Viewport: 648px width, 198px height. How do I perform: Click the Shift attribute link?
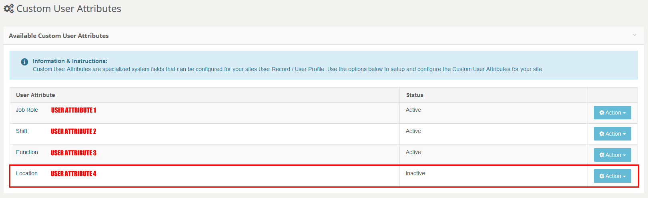click(x=22, y=131)
